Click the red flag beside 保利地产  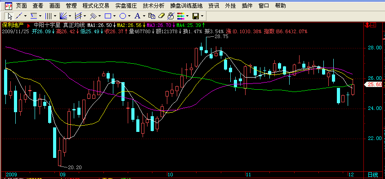pyautogui.click(x=29, y=25)
